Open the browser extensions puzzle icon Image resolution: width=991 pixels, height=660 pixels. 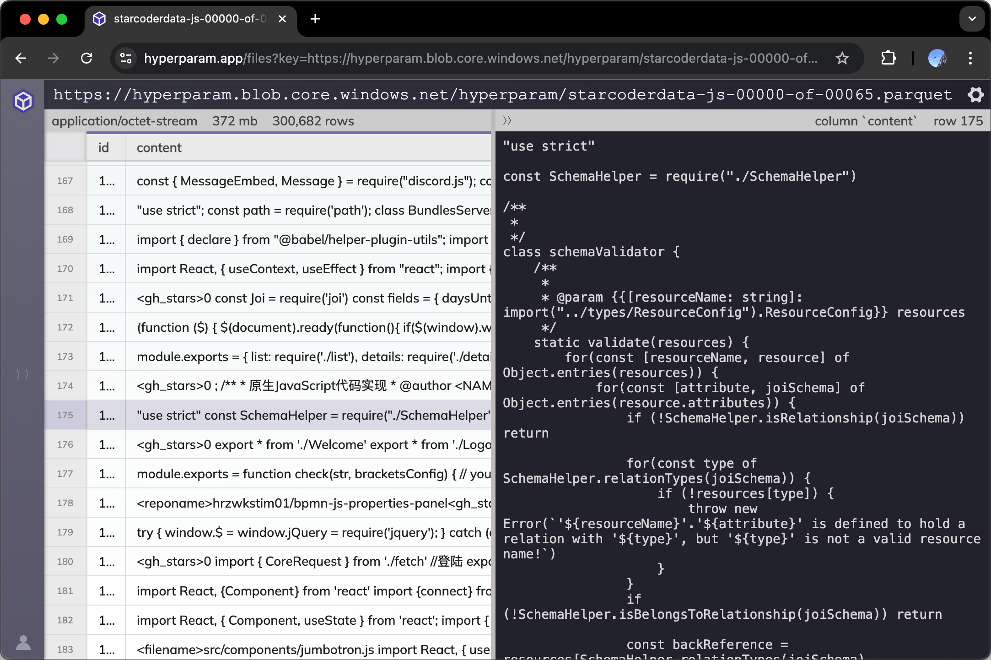pyautogui.click(x=888, y=58)
